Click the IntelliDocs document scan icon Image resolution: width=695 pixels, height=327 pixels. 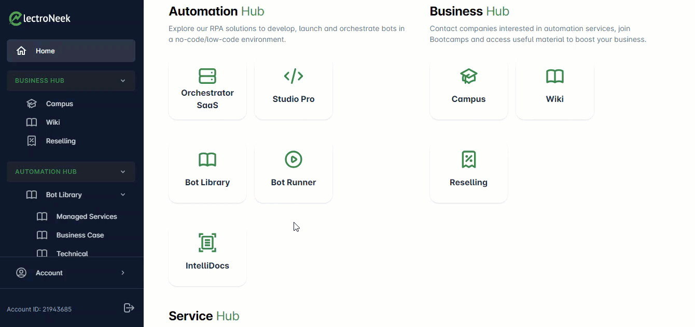[x=207, y=243]
